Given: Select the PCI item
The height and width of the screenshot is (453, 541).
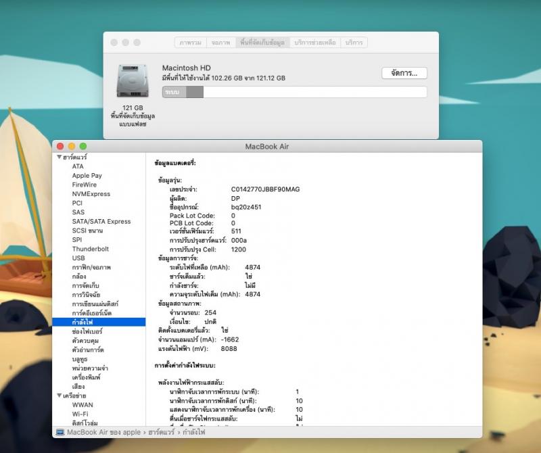Looking at the screenshot, I should click(x=77, y=203).
